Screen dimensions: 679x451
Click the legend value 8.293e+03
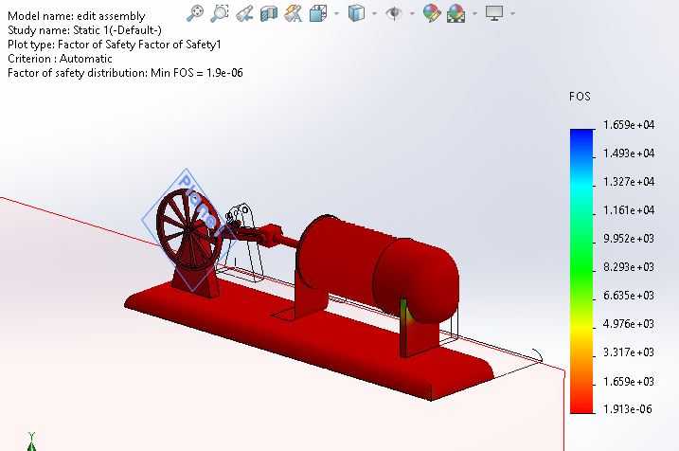[x=629, y=267]
